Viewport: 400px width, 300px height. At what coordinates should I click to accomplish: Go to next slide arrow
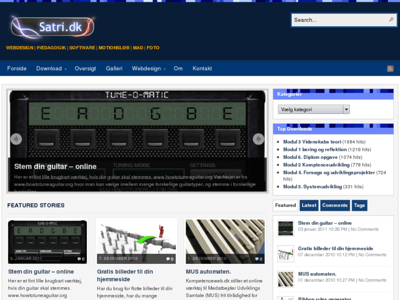click(x=259, y=139)
